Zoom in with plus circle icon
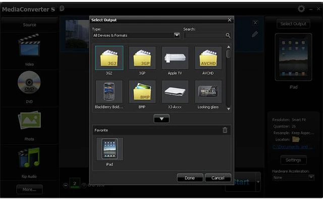This screenshot has height=200, width=323. [x=84, y=185]
